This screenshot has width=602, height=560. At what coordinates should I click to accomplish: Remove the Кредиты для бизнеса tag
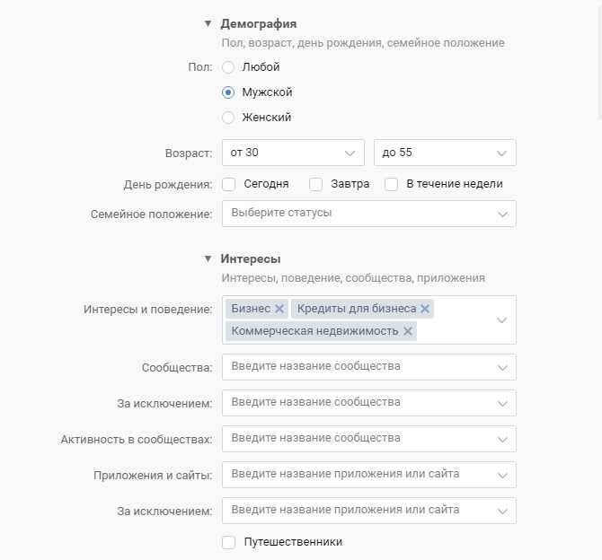425,309
